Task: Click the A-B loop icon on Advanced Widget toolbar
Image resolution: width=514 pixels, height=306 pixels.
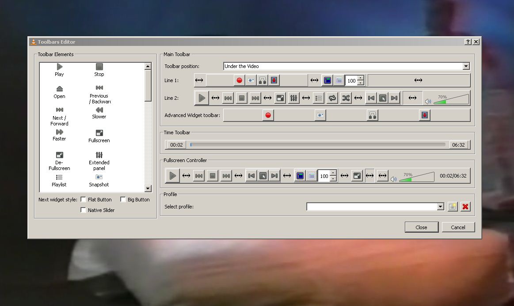Action: [x=372, y=115]
